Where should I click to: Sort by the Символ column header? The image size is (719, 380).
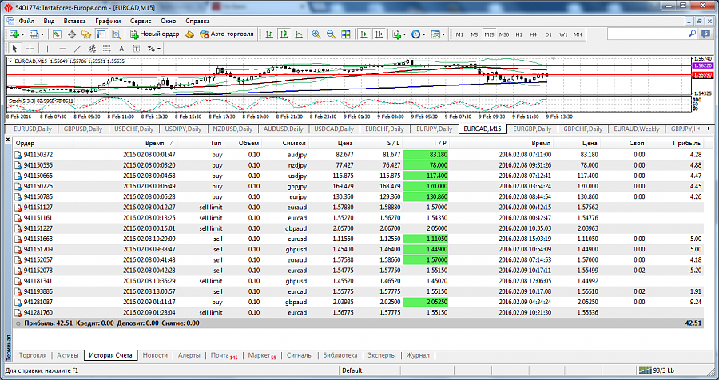point(294,143)
